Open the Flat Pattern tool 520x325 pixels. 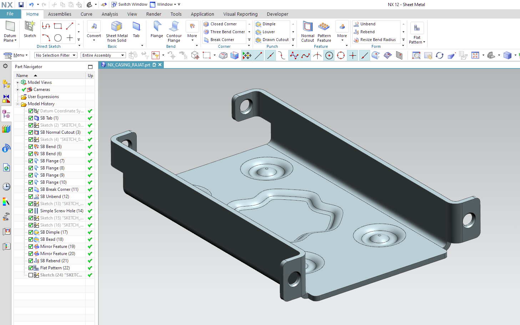point(416,29)
